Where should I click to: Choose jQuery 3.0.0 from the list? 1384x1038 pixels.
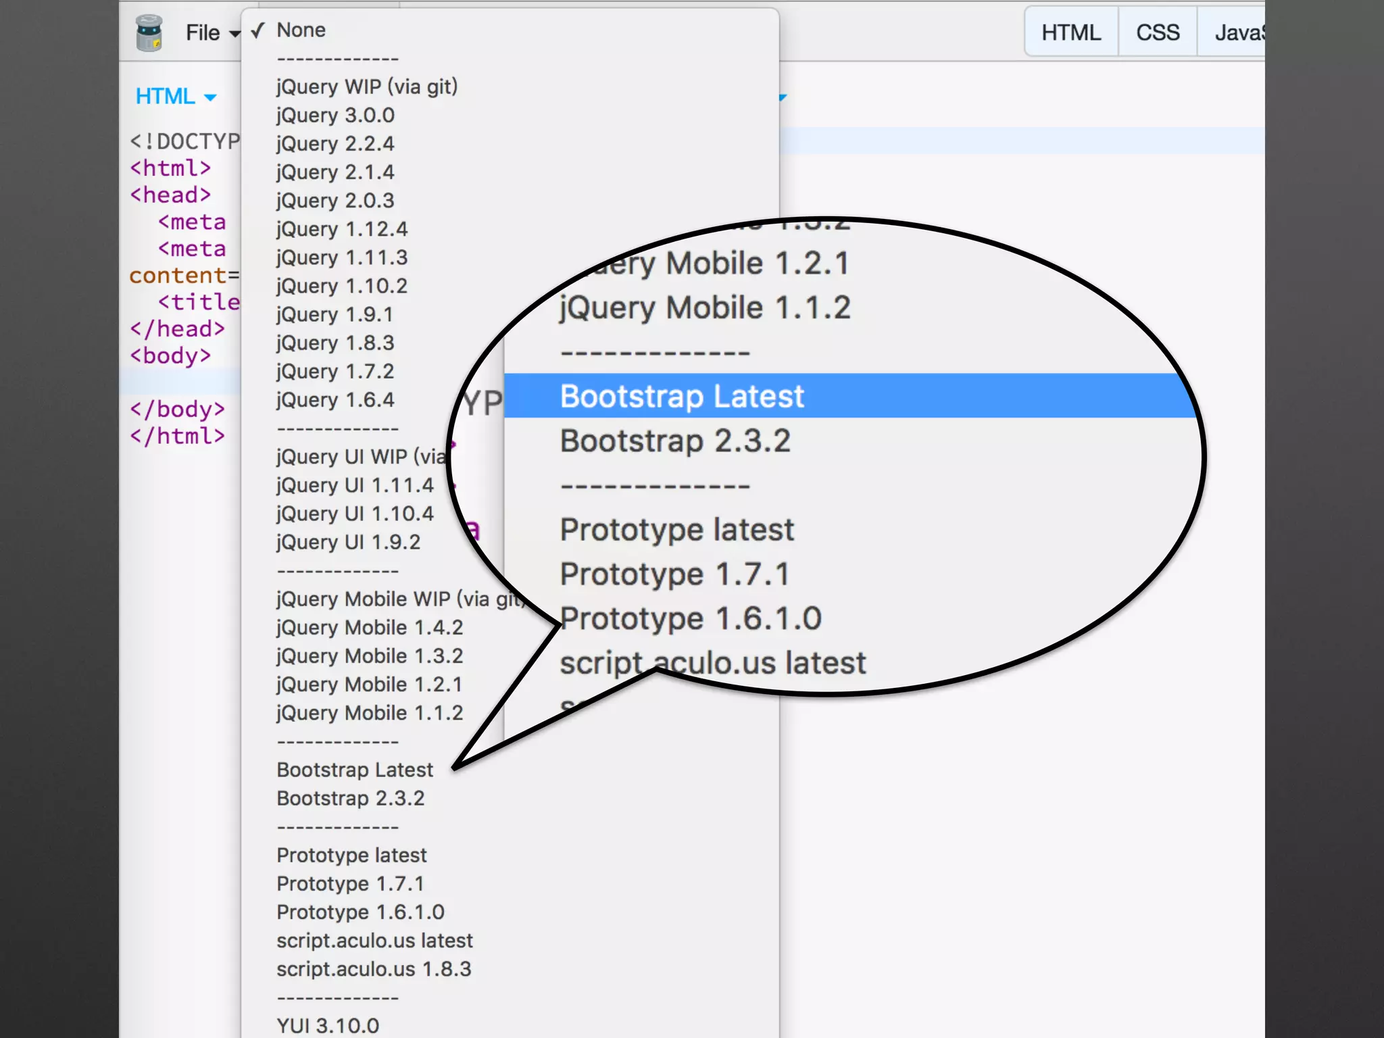click(335, 116)
